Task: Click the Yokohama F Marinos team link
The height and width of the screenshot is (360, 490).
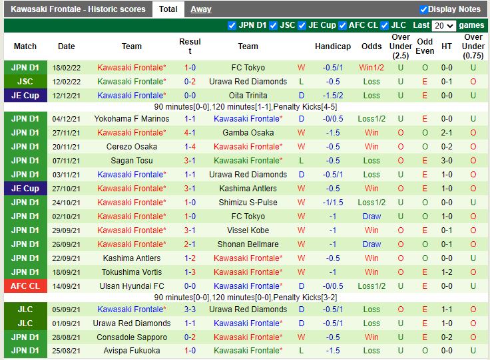Action: 131,119
